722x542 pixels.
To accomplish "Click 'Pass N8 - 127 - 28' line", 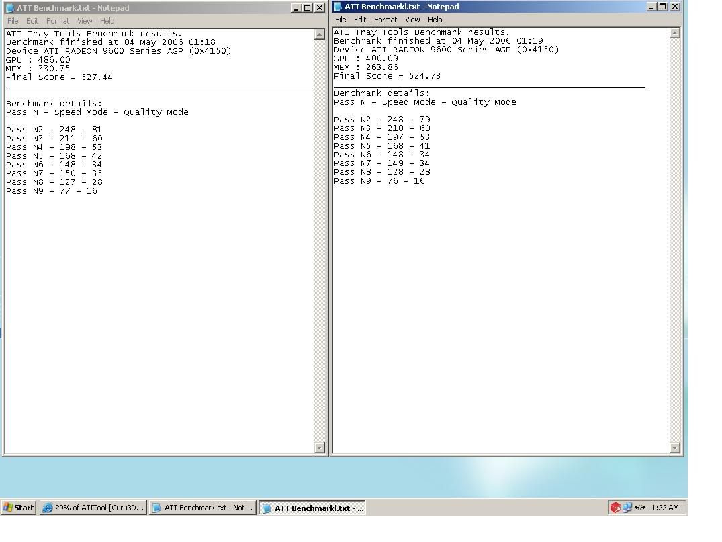I will [54, 182].
